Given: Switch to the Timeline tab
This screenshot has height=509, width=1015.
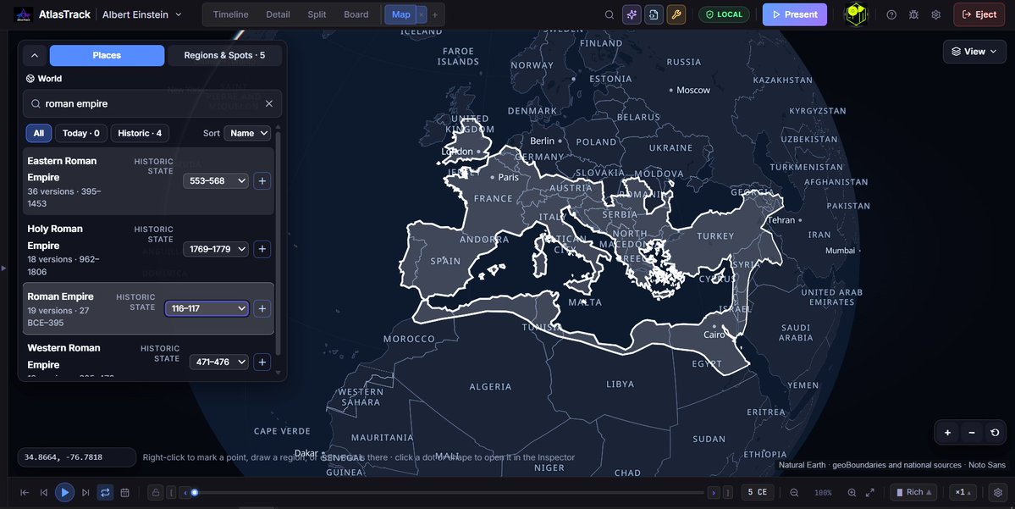Looking at the screenshot, I should [230, 14].
